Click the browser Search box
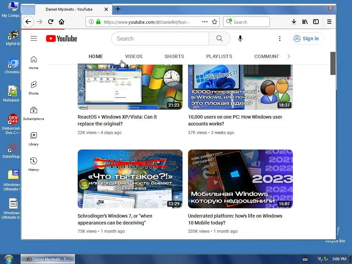This screenshot has height=264, width=352. point(246,22)
